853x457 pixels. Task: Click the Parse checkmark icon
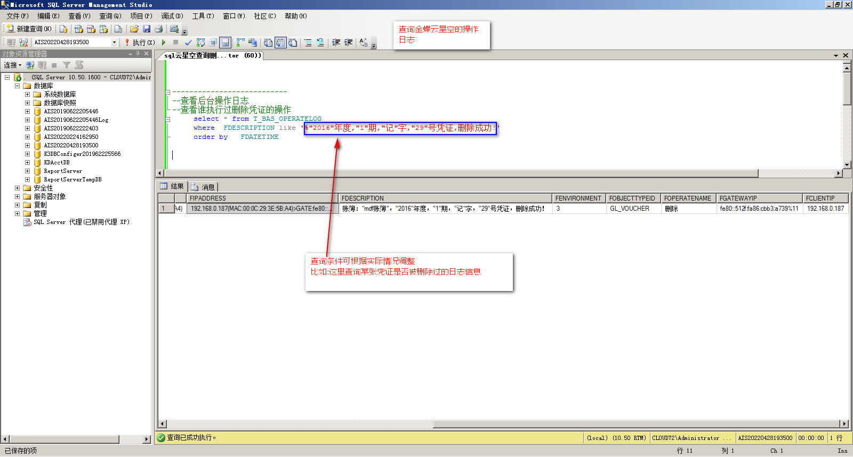tap(188, 43)
